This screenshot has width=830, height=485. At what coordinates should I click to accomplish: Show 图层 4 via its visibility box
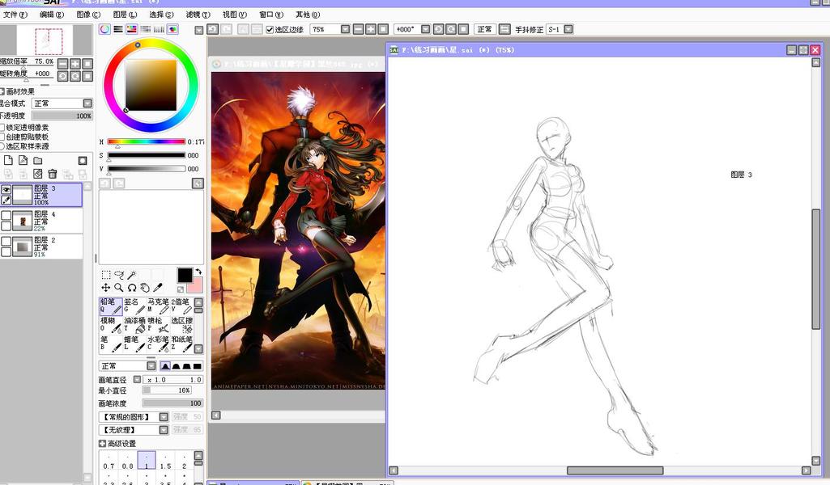click(6, 215)
